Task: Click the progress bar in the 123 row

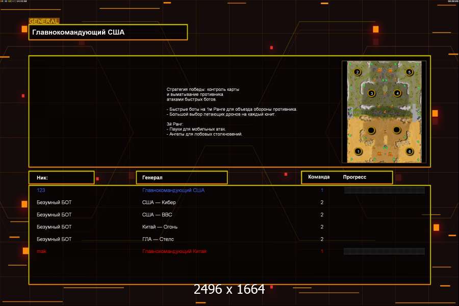Action: point(385,190)
